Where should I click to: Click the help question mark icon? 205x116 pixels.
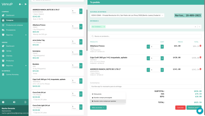click(x=3, y=102)
